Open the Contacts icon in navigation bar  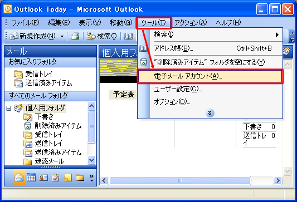[x=43, y=178]
